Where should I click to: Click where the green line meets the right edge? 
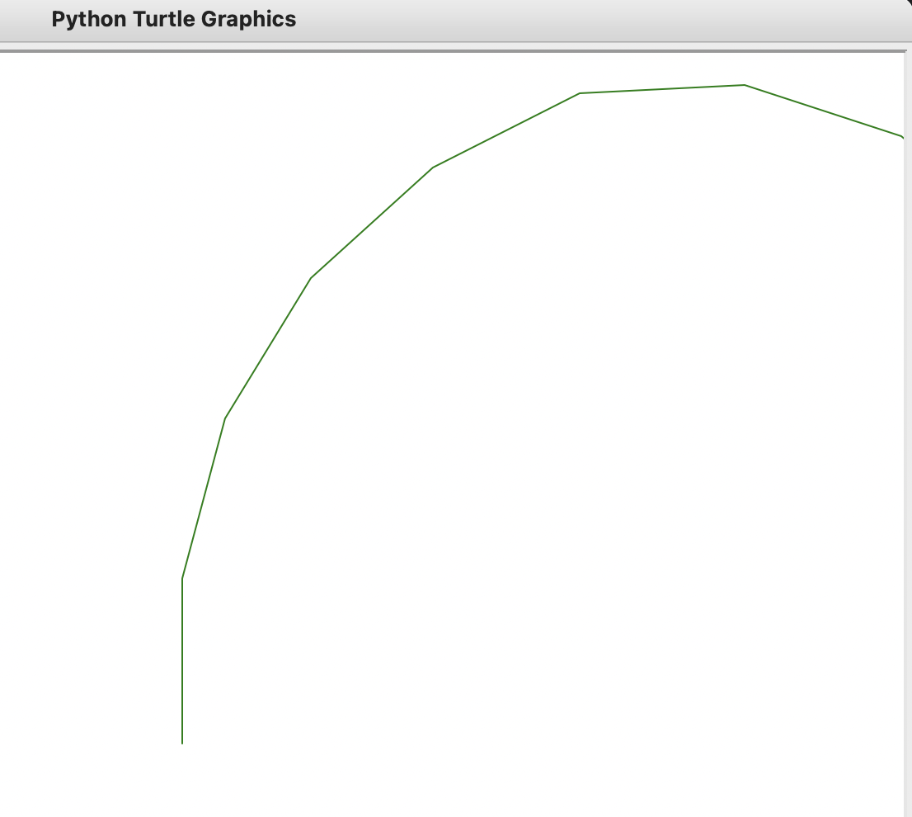pos(902,136)
